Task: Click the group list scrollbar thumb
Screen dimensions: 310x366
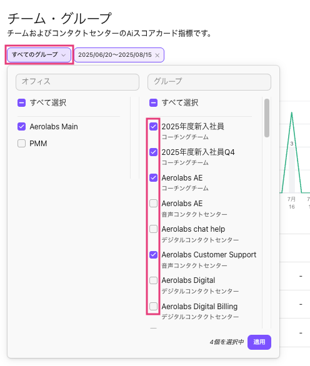Action: (x=267, y=118)
